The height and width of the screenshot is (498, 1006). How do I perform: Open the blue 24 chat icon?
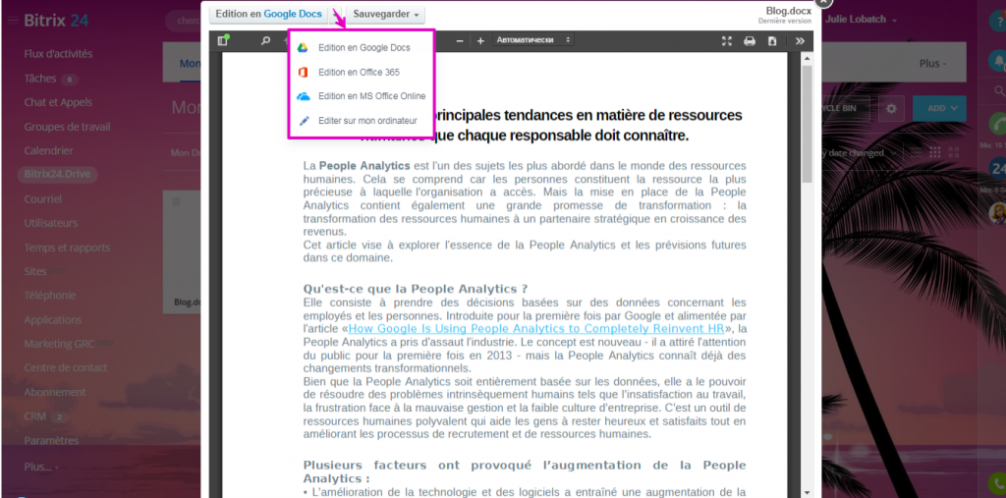[x=998, y=168]
